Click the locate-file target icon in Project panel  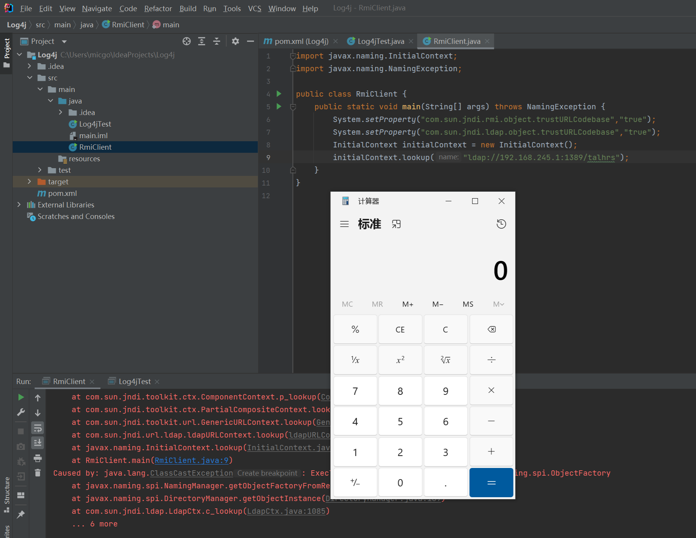click(x=187, y=41)
